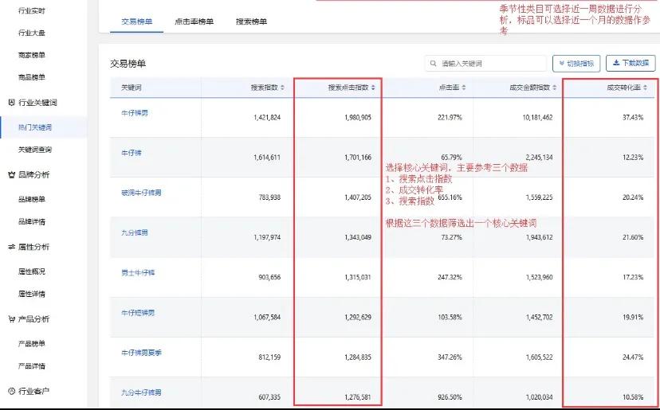Open keyword link 九分牛仔裤男
Screen dimensions: 660x410
(141, 392)
